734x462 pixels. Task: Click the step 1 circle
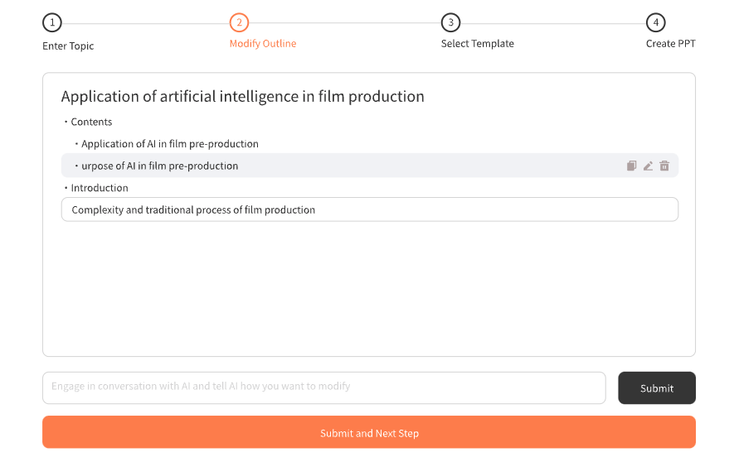(52, 22)
